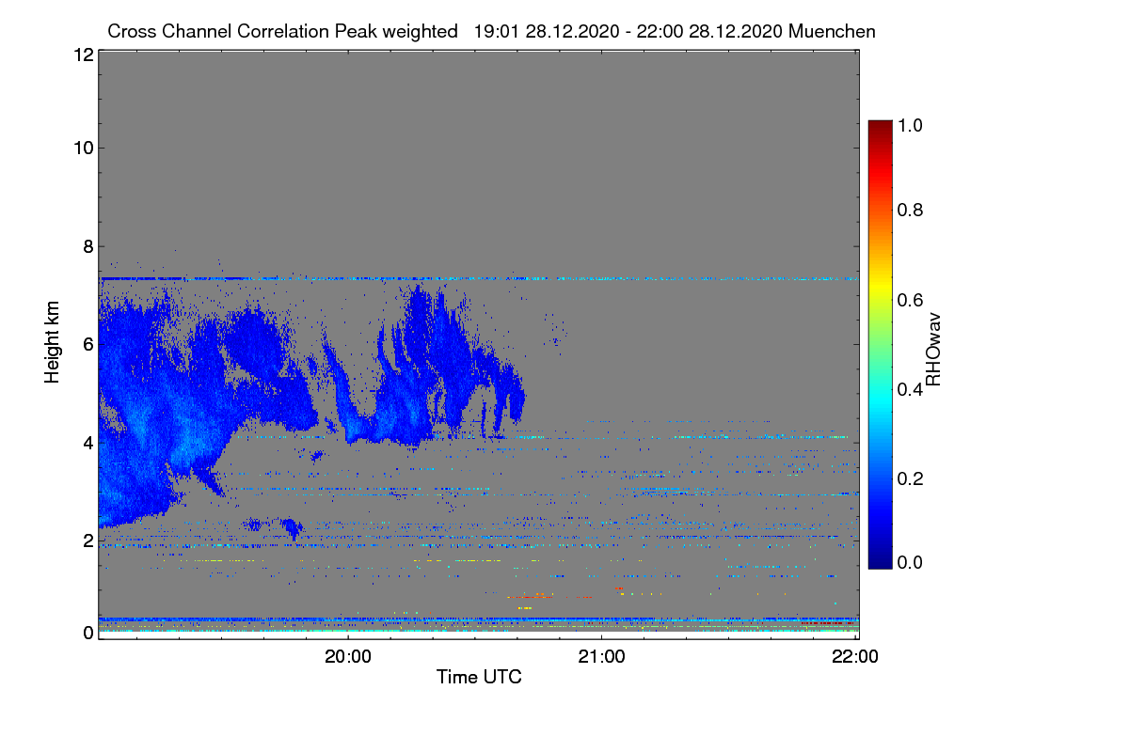Screen dimensions: 1129x752
Task: Select the date range text '19:01 28.12.2020 - 22:00 28.12.2020'
Action: (628, 31)
